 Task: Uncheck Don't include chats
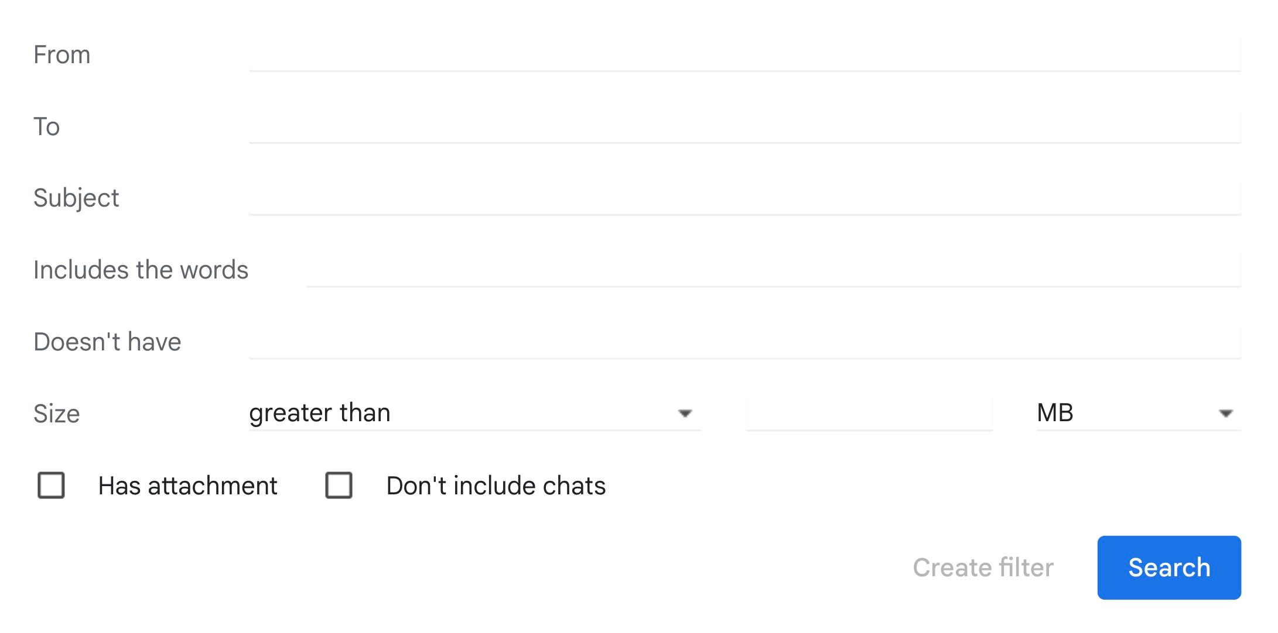pos(339,486)
